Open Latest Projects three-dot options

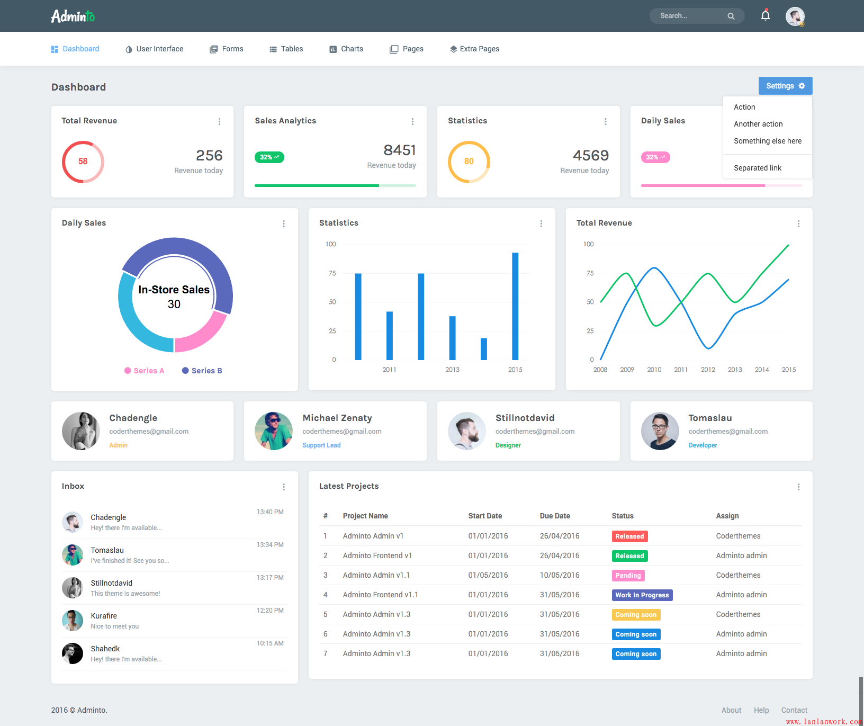click(798, 487)
